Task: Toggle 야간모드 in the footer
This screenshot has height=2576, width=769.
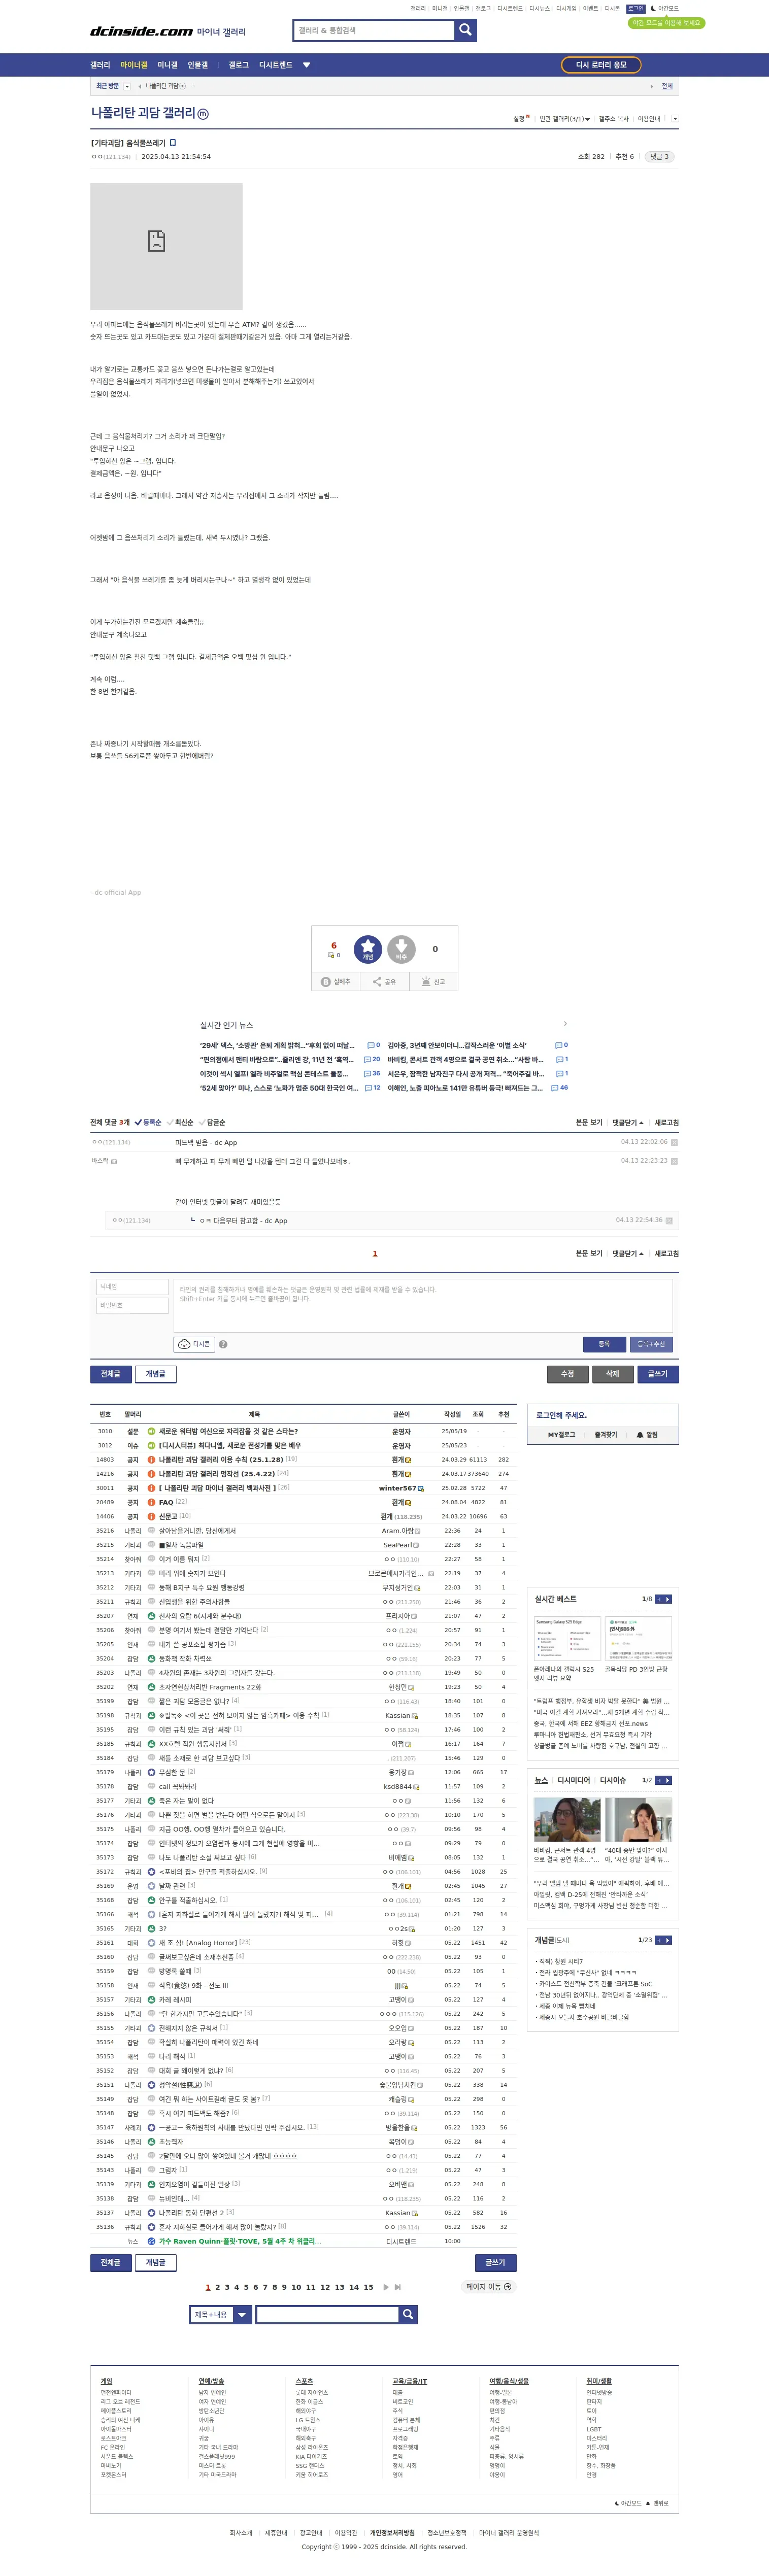Action: [x=628, y=2503]
